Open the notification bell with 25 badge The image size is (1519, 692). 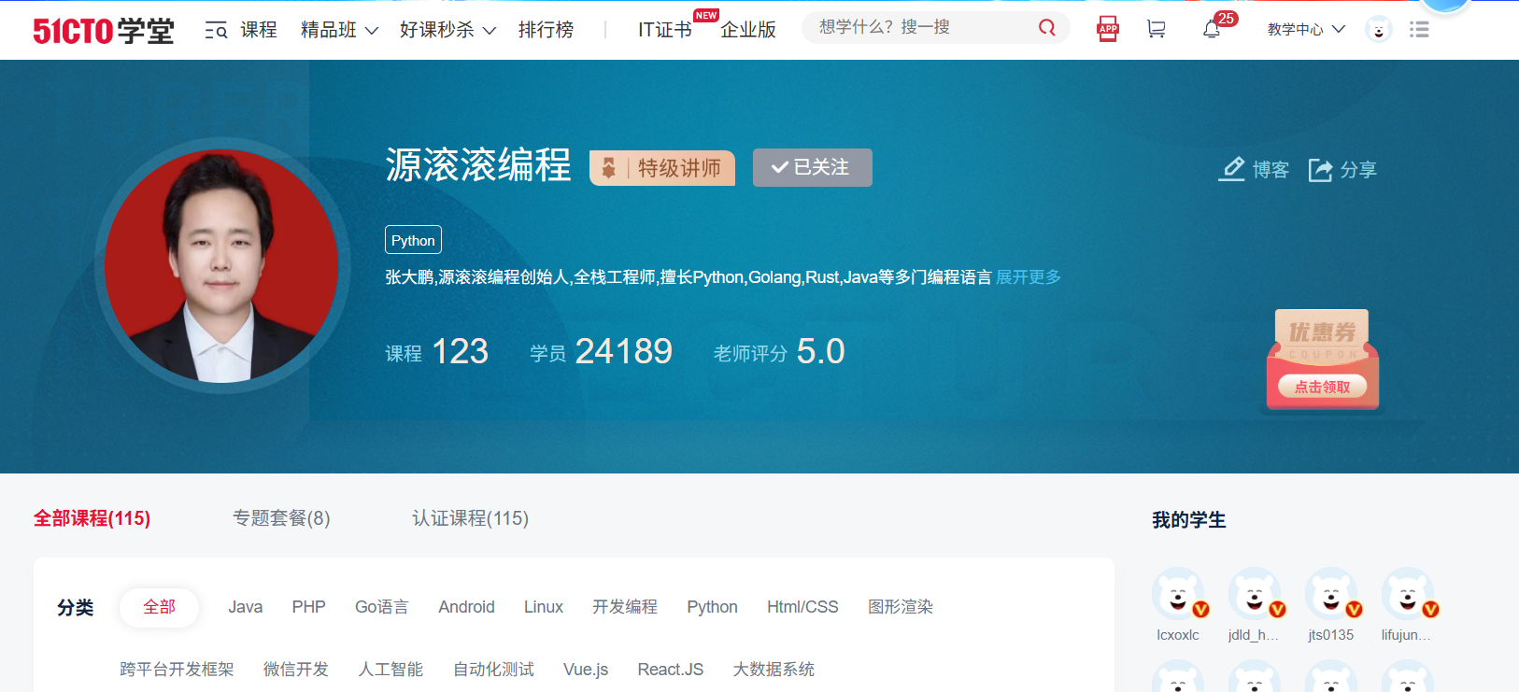[1212, 29]
